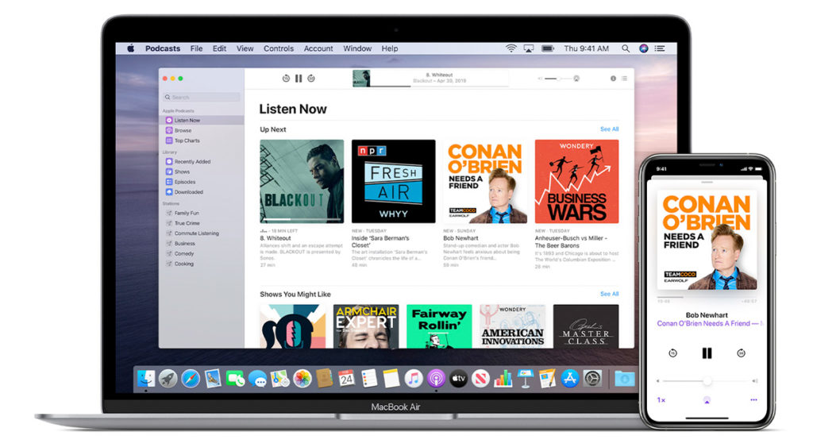Open Shows in the Library section
Viewport: 813px width, 447px height.
coord(178,171)
